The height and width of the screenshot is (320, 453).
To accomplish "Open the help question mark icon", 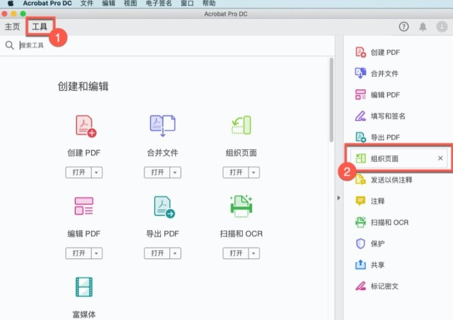I will [404, 27].
